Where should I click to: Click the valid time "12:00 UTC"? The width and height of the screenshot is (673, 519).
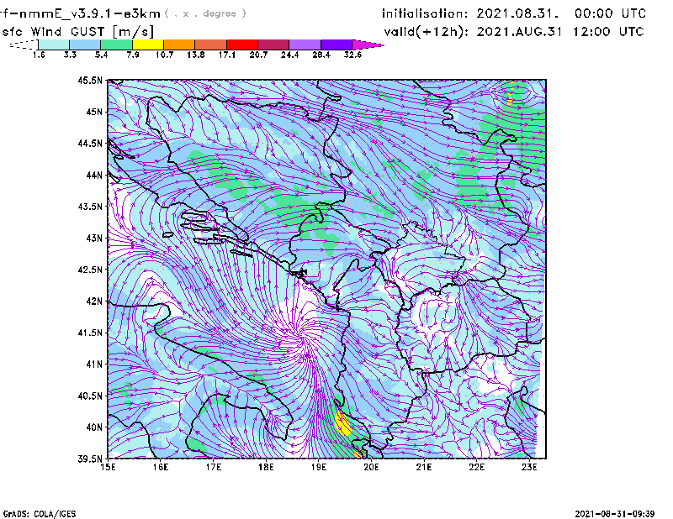click(x=608, y=32)
